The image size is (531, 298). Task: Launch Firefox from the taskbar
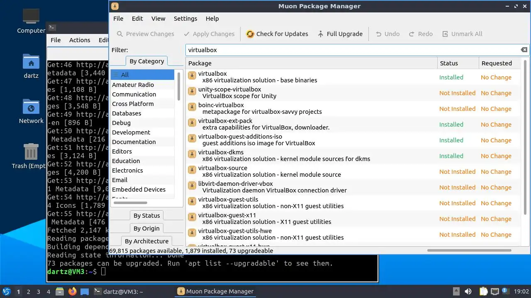tap(73, 291)
